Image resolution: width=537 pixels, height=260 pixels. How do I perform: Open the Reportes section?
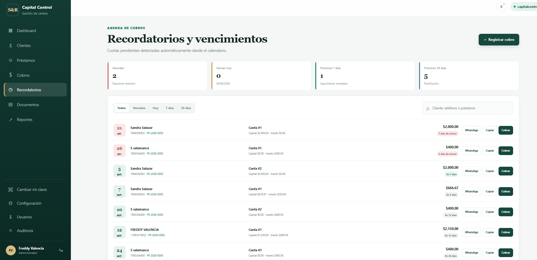[35, 120]
